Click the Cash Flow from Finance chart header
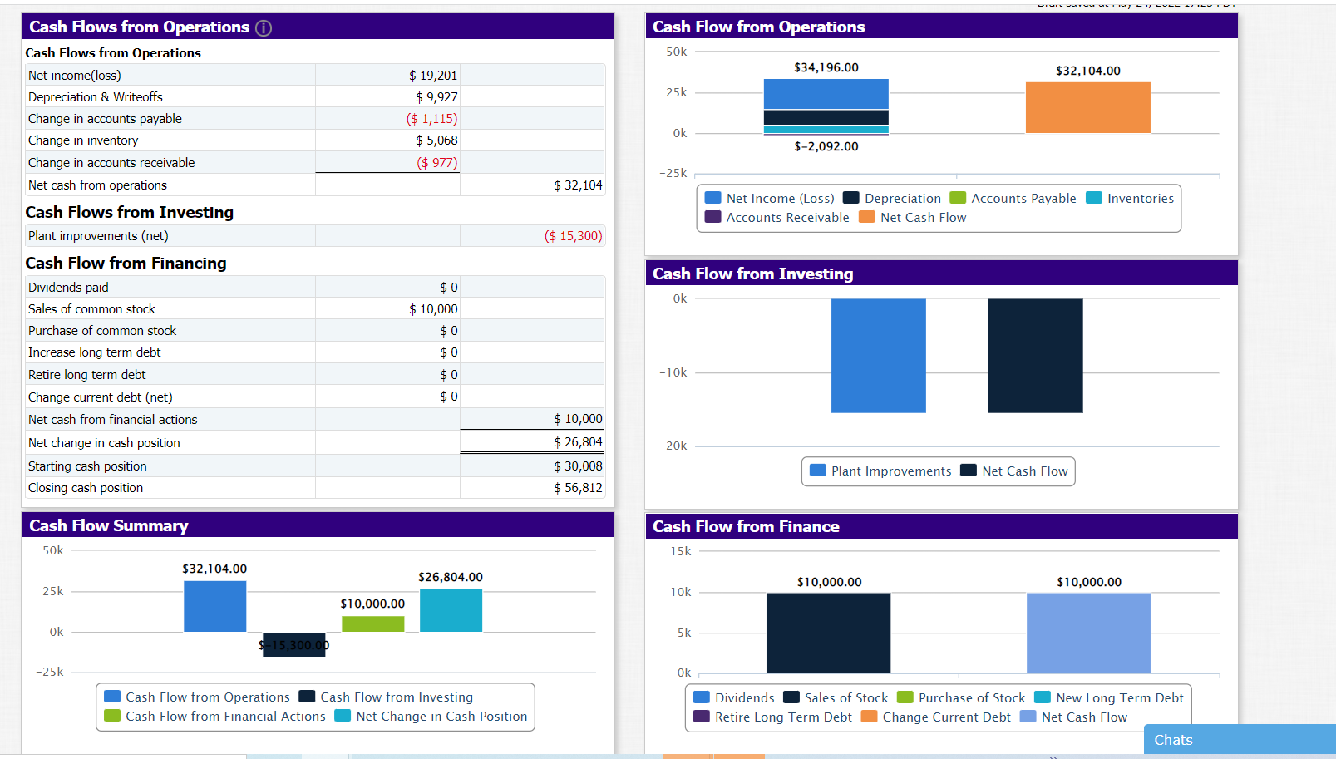Screen dimensions: 1336x759 coord(941,525)
